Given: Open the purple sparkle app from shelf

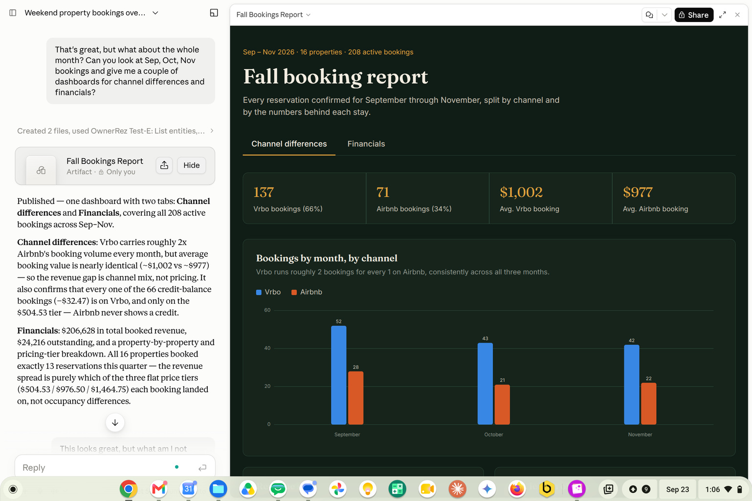Looking at the screenshot, I should [x=577, y=489].
